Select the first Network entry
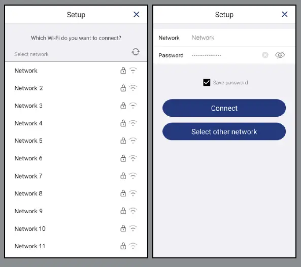Screen dimensions: 301x267 pyautogui.click(x=76, y=71)
